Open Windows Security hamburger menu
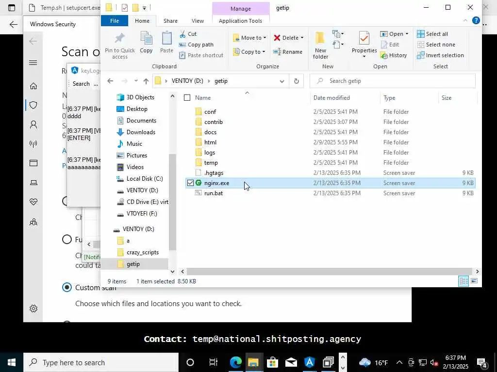 click(33, 62)
